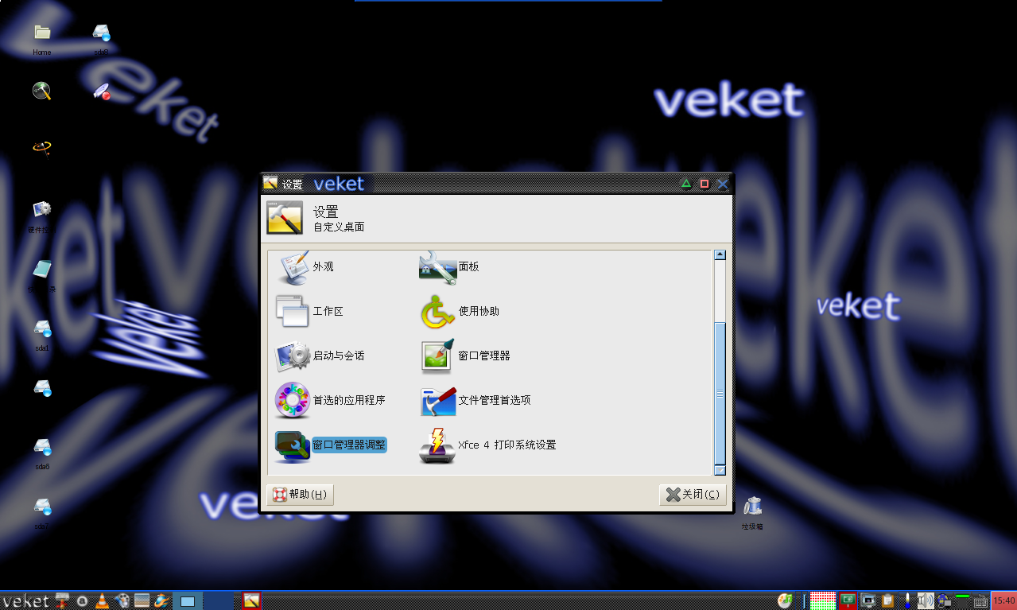Open the unlabeled drive icon below sda1
1017x610 pixels.
(x=42, y=388)
